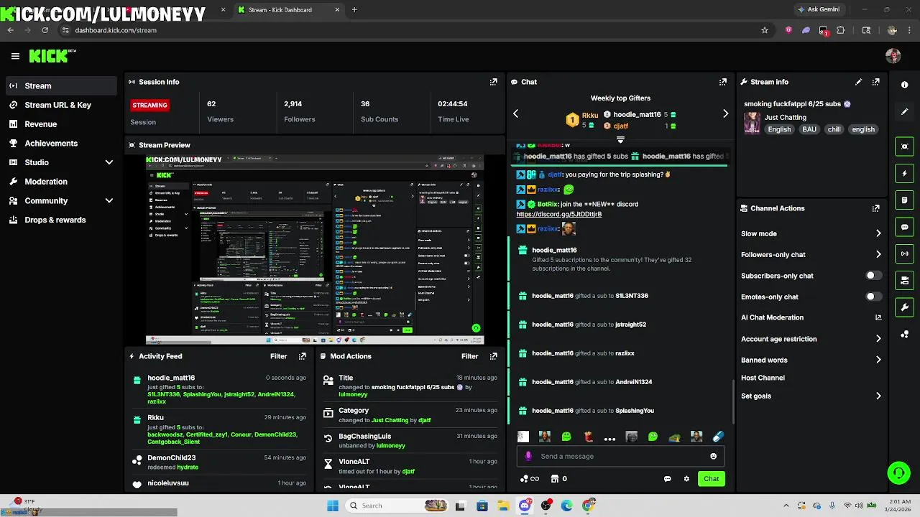Toggle the lightning bolt activity widget icon

pos(905,173)
